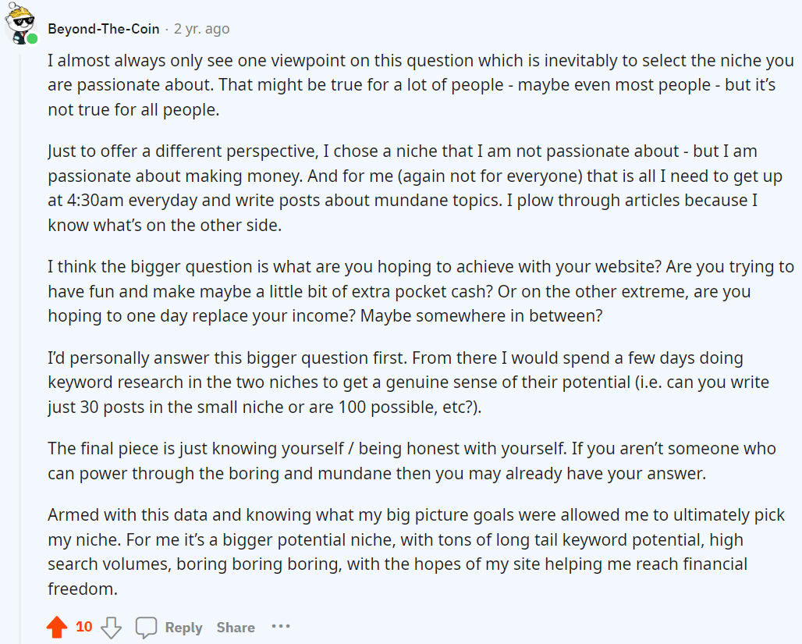Click the green online status dot
The width and height of the screenshot is (802, 644).
click(x=32, y=38)
